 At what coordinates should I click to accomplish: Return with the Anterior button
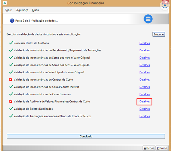tap(149, 148)
